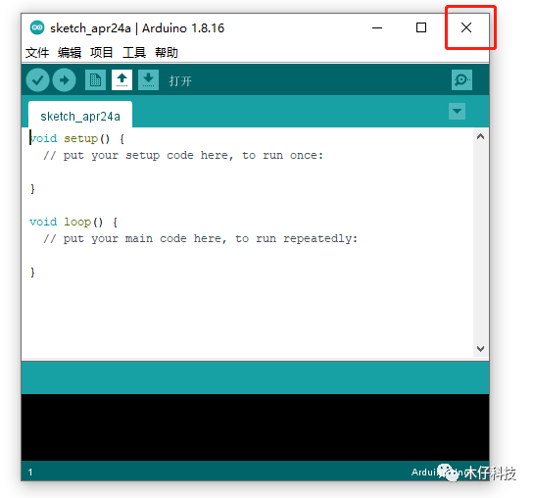The image size is (533, 498).
Task: Open the Serial Monitor magnifier icon
Action: pyautogui.click(x=461, y=80)
